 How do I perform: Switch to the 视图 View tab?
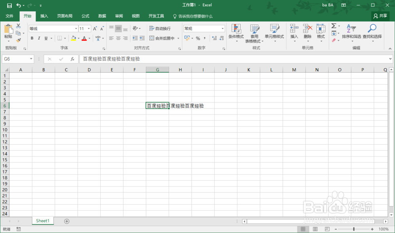pyautogui.click(x=135, y=16)
